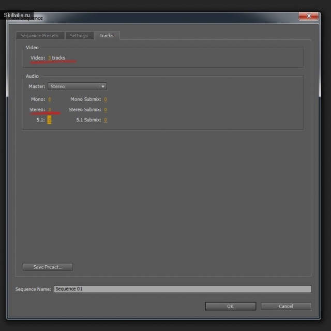331x331 pixels.
Task: Confirm the dialog with OK
Action: click(x=231, y=306)
